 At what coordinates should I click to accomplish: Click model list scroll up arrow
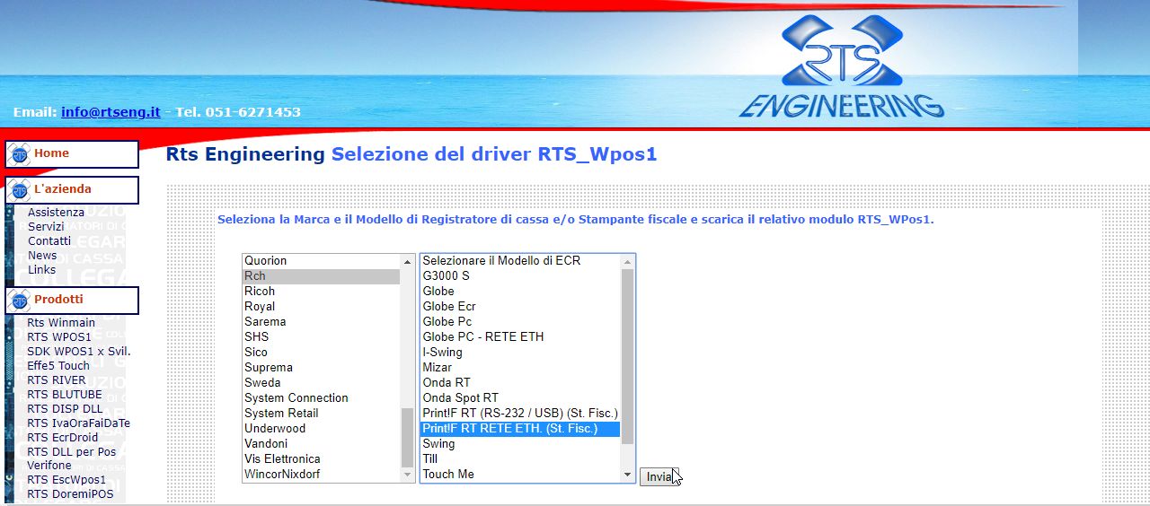coord(628,261)
